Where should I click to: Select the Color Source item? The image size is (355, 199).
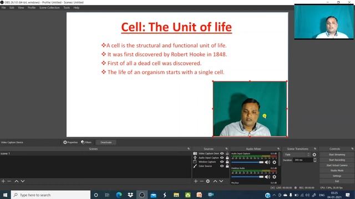205,166
